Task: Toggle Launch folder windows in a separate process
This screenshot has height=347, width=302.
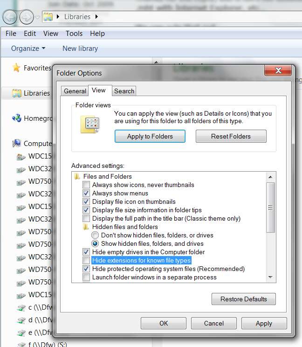Action: (86, 277)
